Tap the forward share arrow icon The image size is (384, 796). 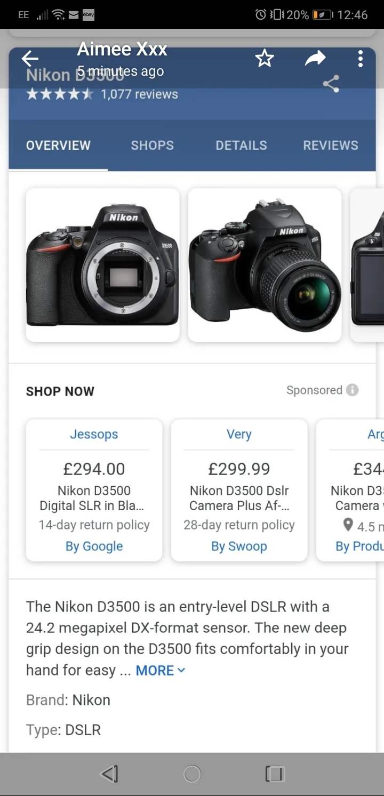[315, 59]
